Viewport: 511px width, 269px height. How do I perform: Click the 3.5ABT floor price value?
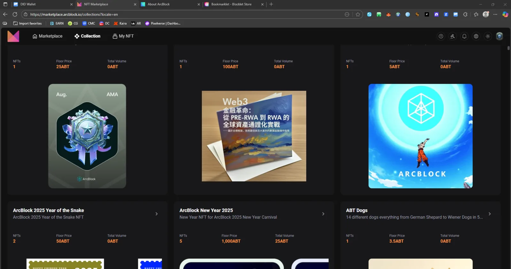[396, 241]
